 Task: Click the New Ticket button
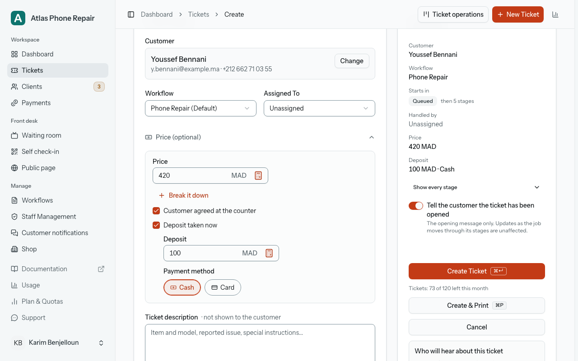tap(517, 14)
